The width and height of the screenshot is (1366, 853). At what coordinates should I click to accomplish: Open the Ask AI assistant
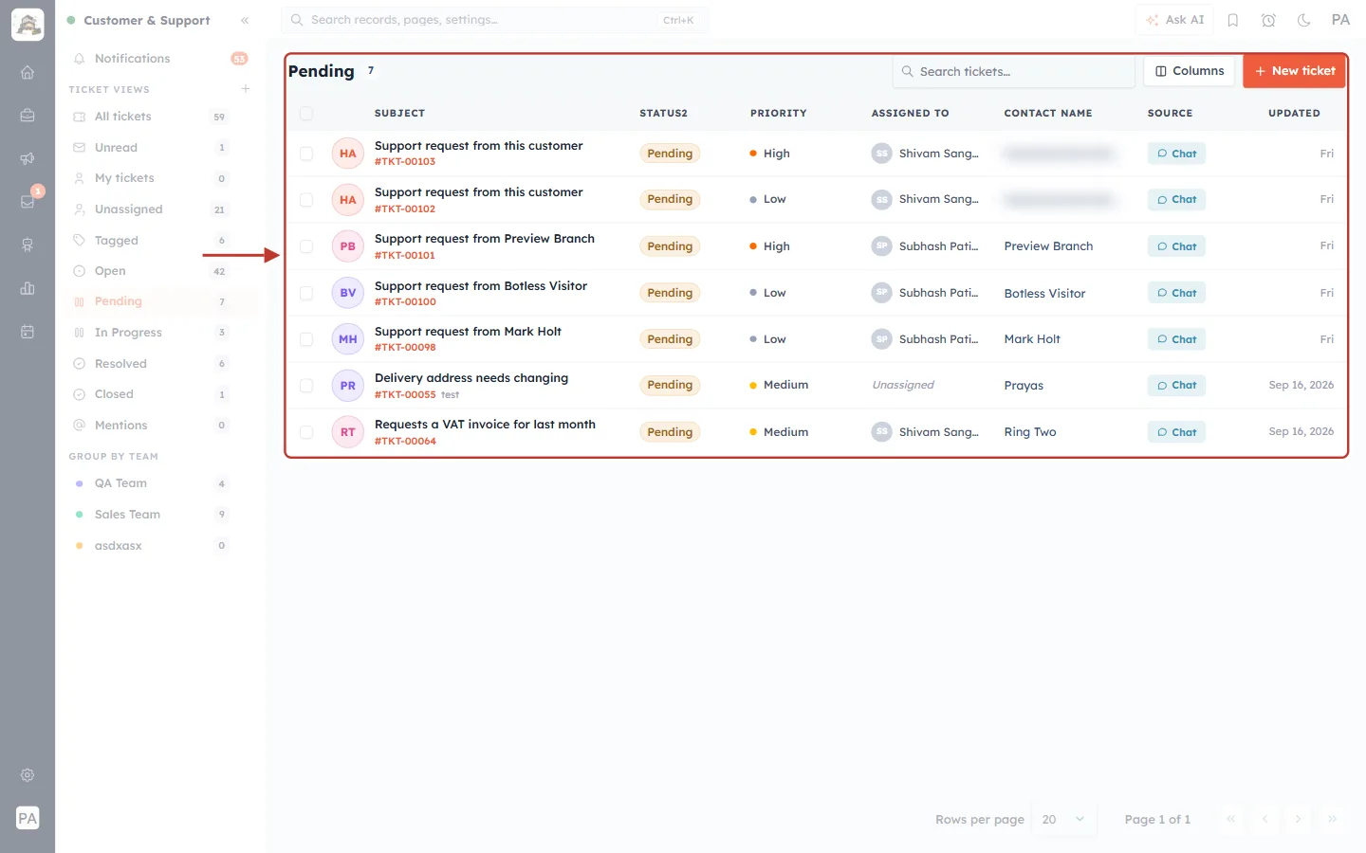tap(1174, 20)
